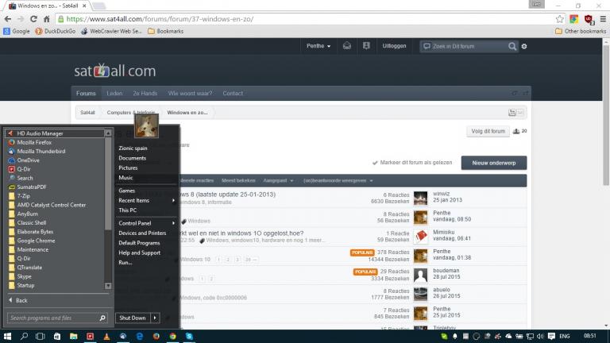Click the Zoek in Dit forum field
The width and height of the screenshot is (610, 343).
pyautogui.click(x=468, y=46)
